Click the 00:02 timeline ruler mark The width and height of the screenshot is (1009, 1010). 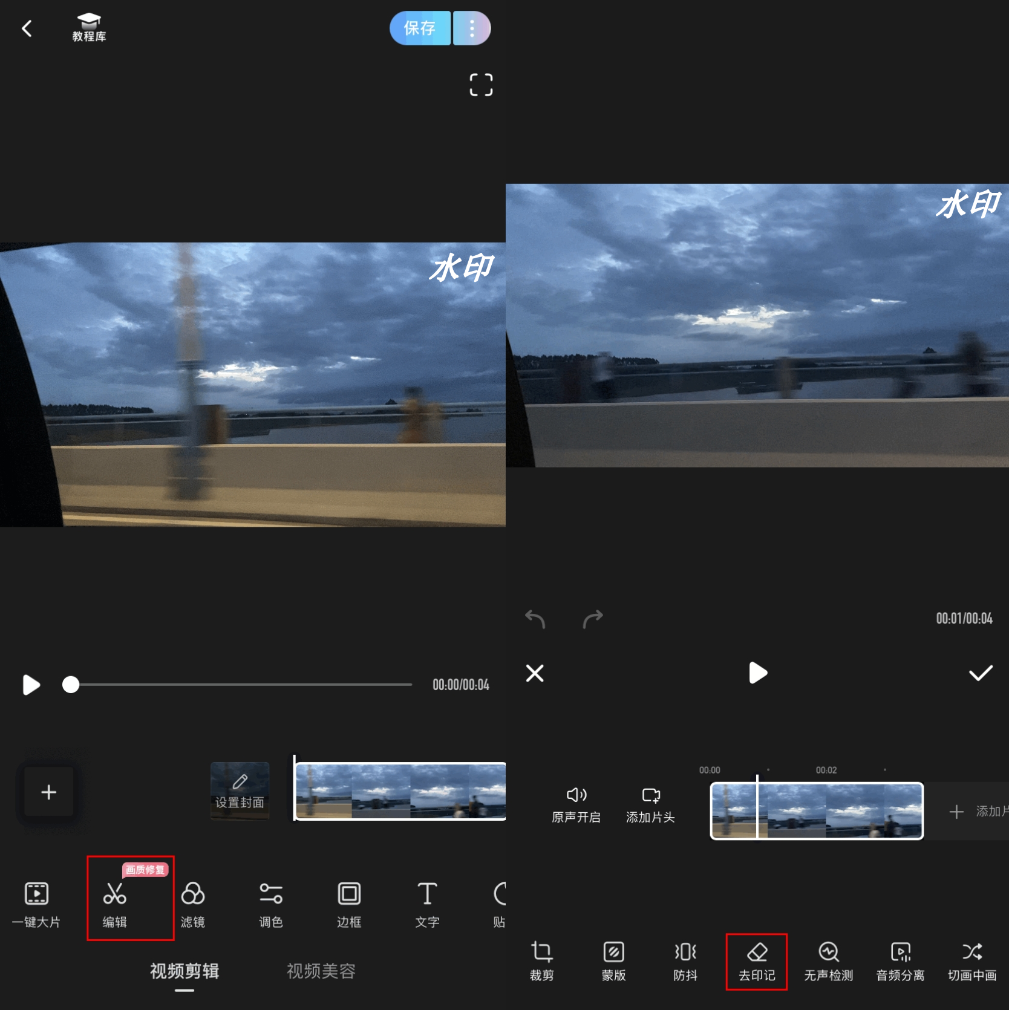826,770
